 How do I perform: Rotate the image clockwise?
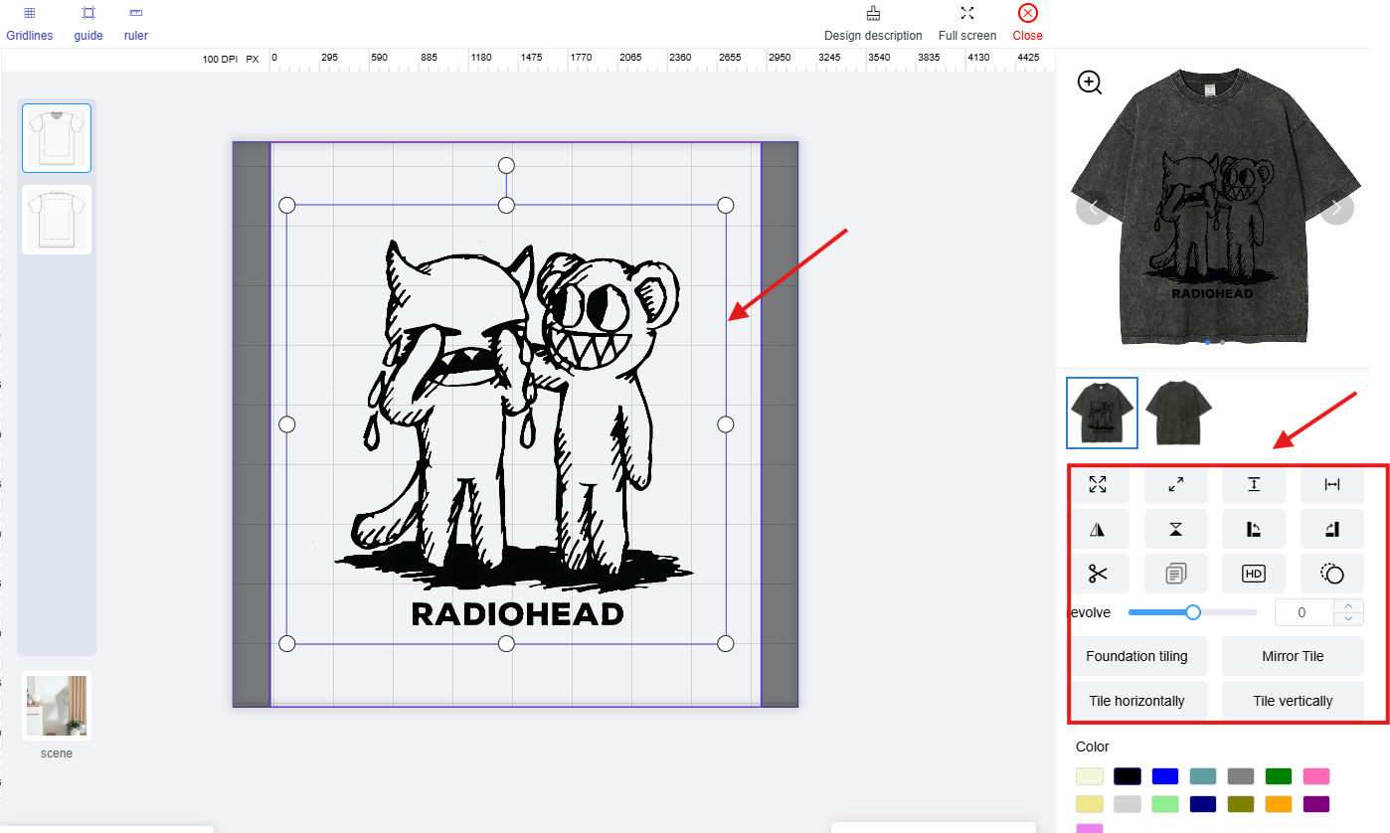tap(1332, 529)
